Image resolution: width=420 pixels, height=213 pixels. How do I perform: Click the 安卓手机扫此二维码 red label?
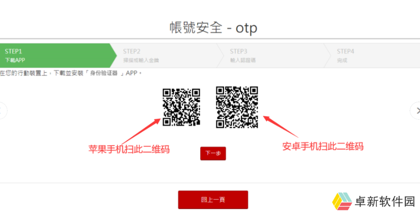pyautogui.click(x=323, y=146)
